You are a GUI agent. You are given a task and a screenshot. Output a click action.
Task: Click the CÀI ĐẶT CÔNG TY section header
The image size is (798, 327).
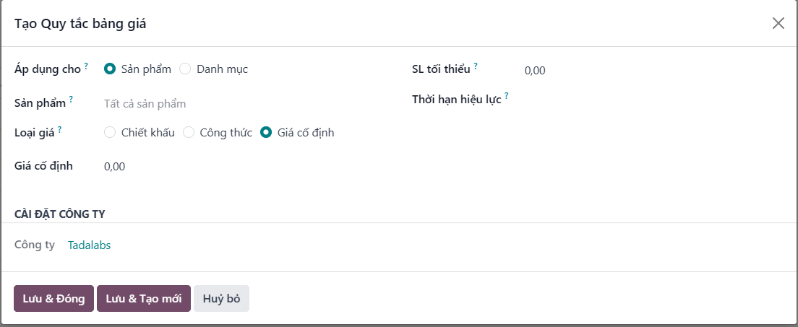click(x=59, y=214)
